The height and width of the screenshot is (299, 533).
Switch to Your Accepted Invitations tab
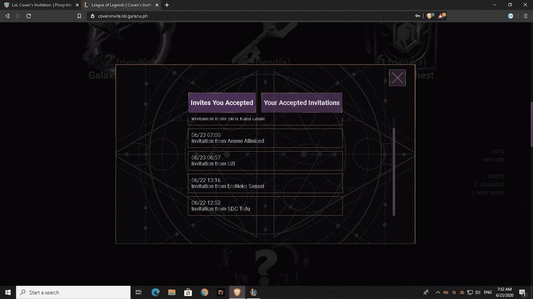(x=301, y=103)
